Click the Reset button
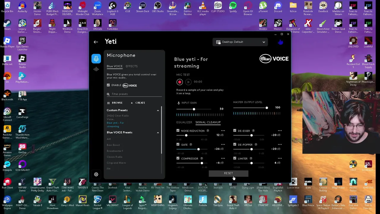Image resolution: width=380 pixels, height=214 pixels. tap(228, 173)
